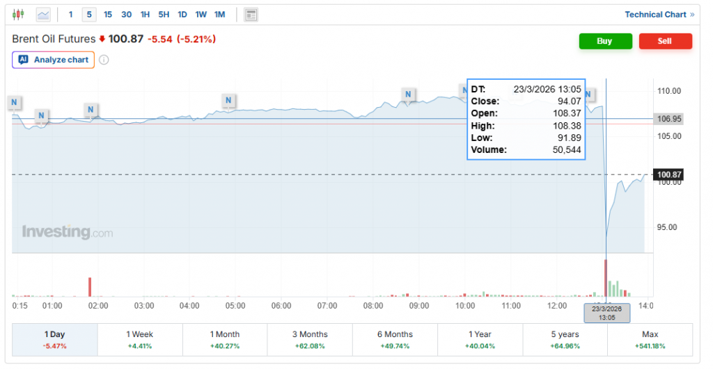Click the info icon beside Analyze chart
713x369 pixels.
(x=104, y=60)
